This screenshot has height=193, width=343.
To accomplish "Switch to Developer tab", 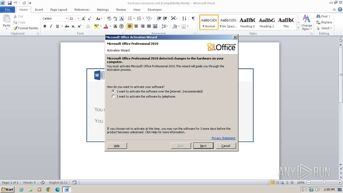I will point(155,10).
